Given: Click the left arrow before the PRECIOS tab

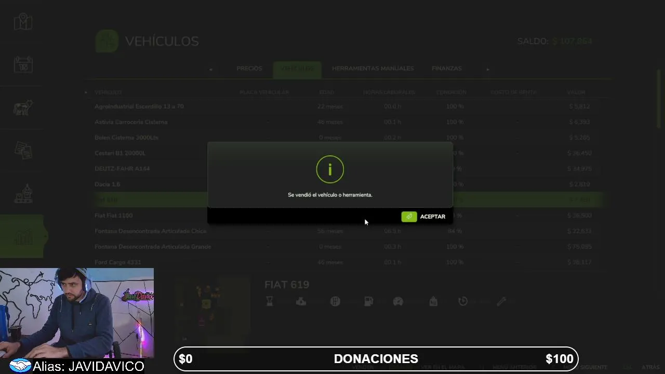Looking at the screenshot, I should 211,69.
